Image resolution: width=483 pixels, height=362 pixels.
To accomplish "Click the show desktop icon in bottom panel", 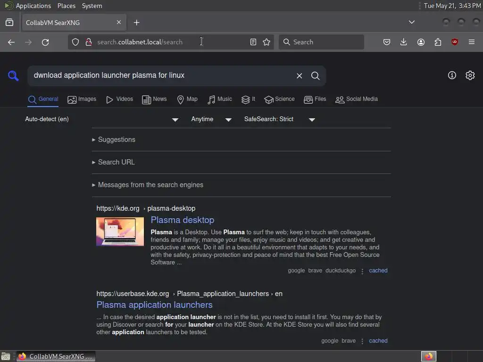I will [6, 356].
